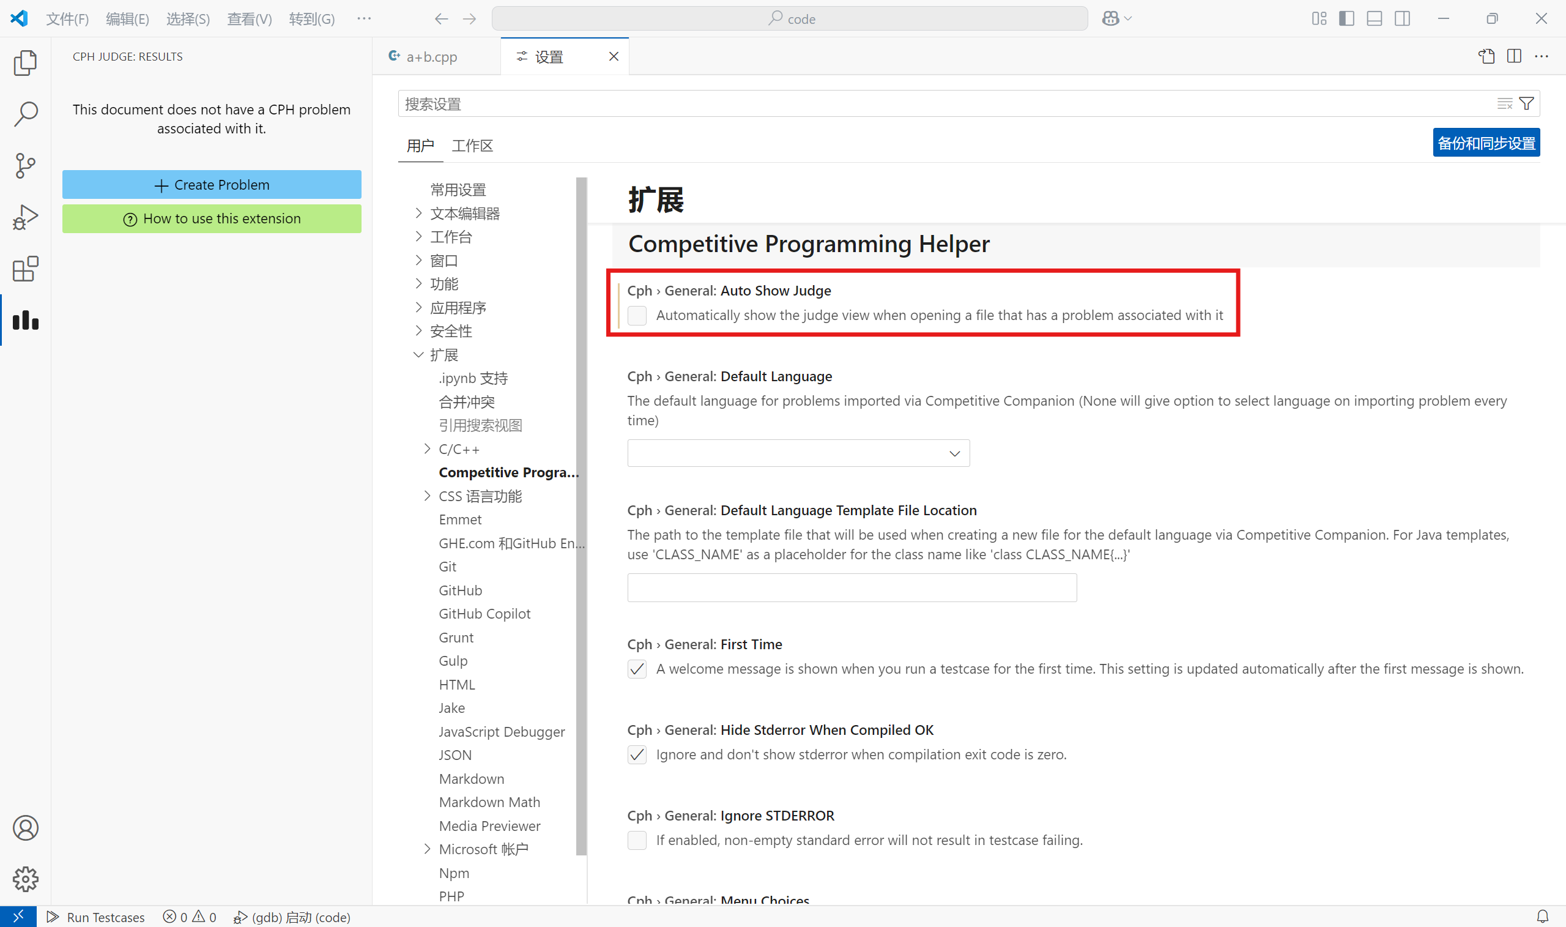Open notifications bell in status bar
Screen dimensions: 1566x927
coord(1542,917)
